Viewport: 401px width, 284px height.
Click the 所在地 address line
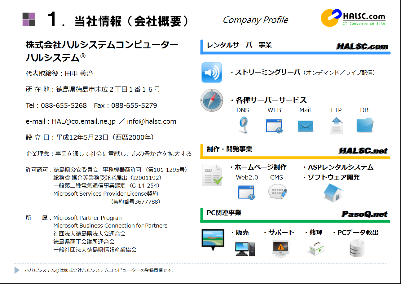pyautogui.click(x=93, y=90)
